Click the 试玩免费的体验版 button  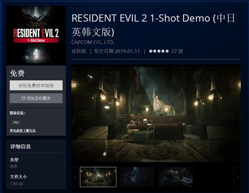(x=36, y=85)
